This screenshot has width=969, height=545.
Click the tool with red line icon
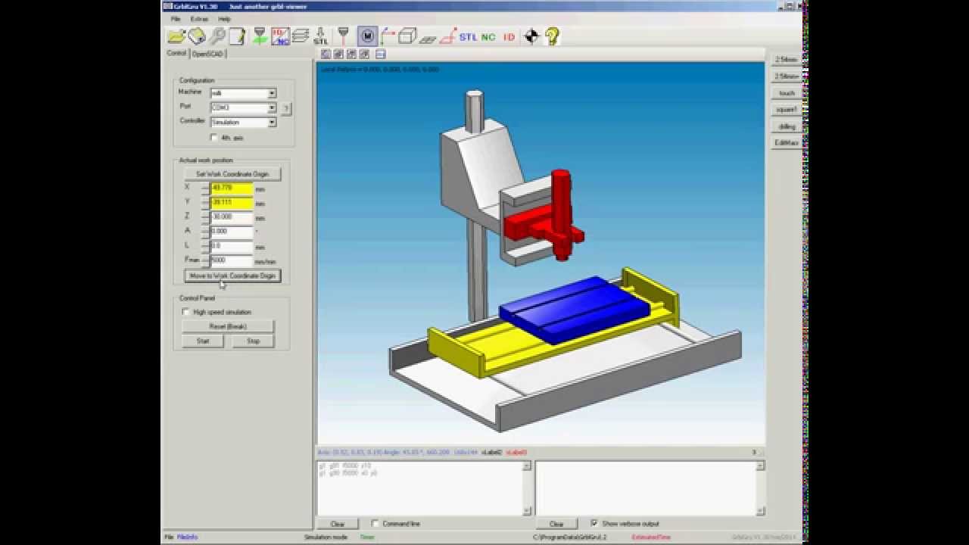pyautogui.click(x=344, y=36)
